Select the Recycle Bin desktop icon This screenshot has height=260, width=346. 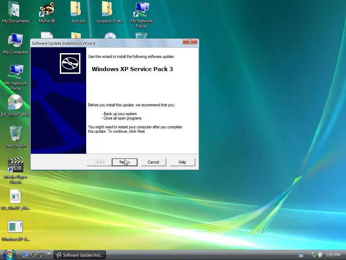click(x=16, y=136)
